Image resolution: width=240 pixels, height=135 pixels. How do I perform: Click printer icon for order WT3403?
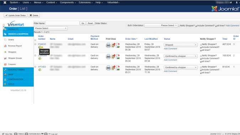click(x=108, y=68)
